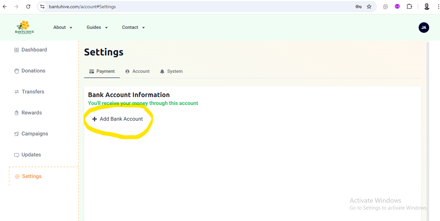The width and height of the screenshot is (440, 221).
Task: Click the Add Bank Account button
Action: 118,119
